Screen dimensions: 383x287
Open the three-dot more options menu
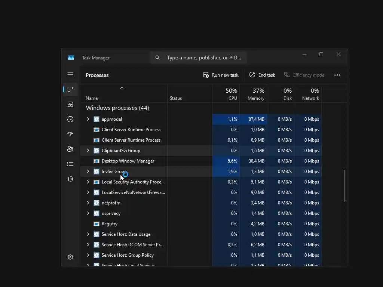click(x=337, y=75)
